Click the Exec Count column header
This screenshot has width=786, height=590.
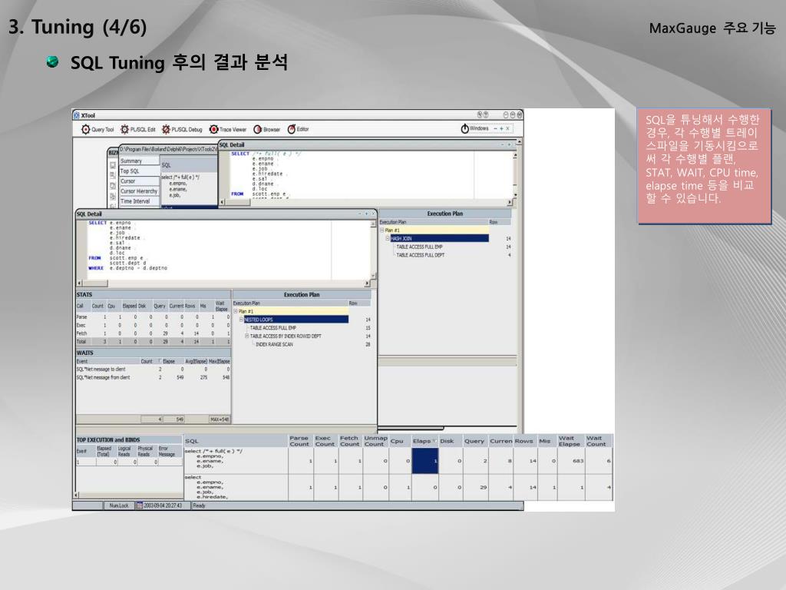point(325,441)
